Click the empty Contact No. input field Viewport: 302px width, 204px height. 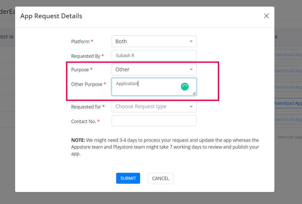154,121
